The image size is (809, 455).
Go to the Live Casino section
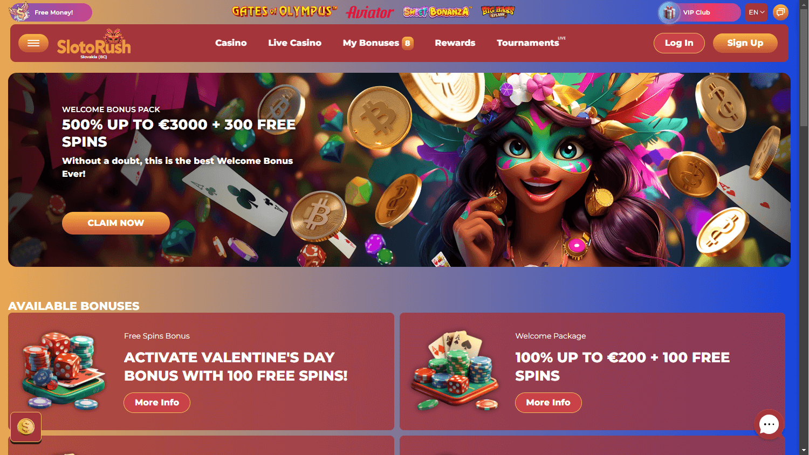(x=294, y=43)
